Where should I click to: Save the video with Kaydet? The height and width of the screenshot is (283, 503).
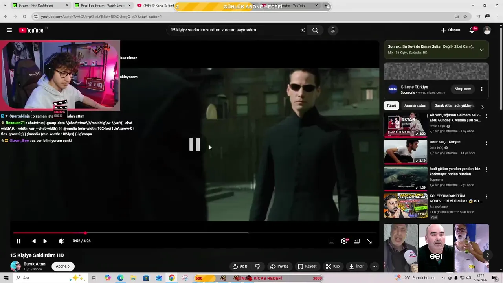(x=307, y=266)
